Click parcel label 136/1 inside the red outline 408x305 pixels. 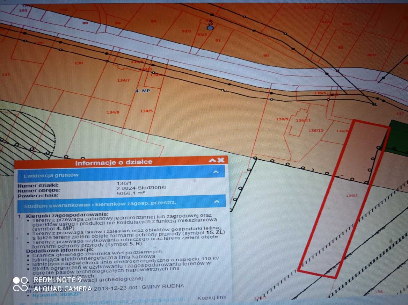pos(352,195)
